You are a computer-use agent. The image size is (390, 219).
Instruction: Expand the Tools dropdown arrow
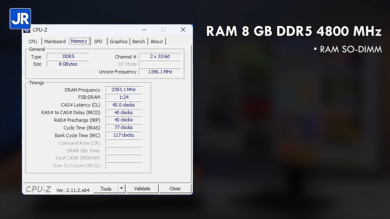click(x=121, y=189)
